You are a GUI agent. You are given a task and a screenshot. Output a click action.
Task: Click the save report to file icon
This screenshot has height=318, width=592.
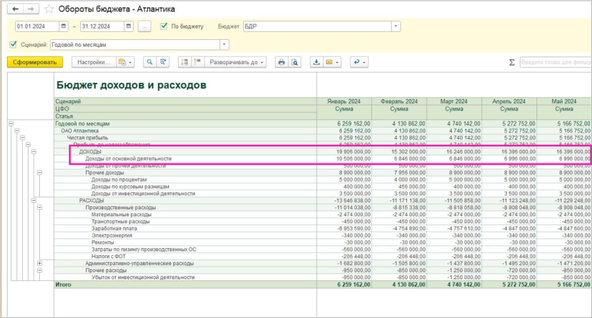(316, 62)
